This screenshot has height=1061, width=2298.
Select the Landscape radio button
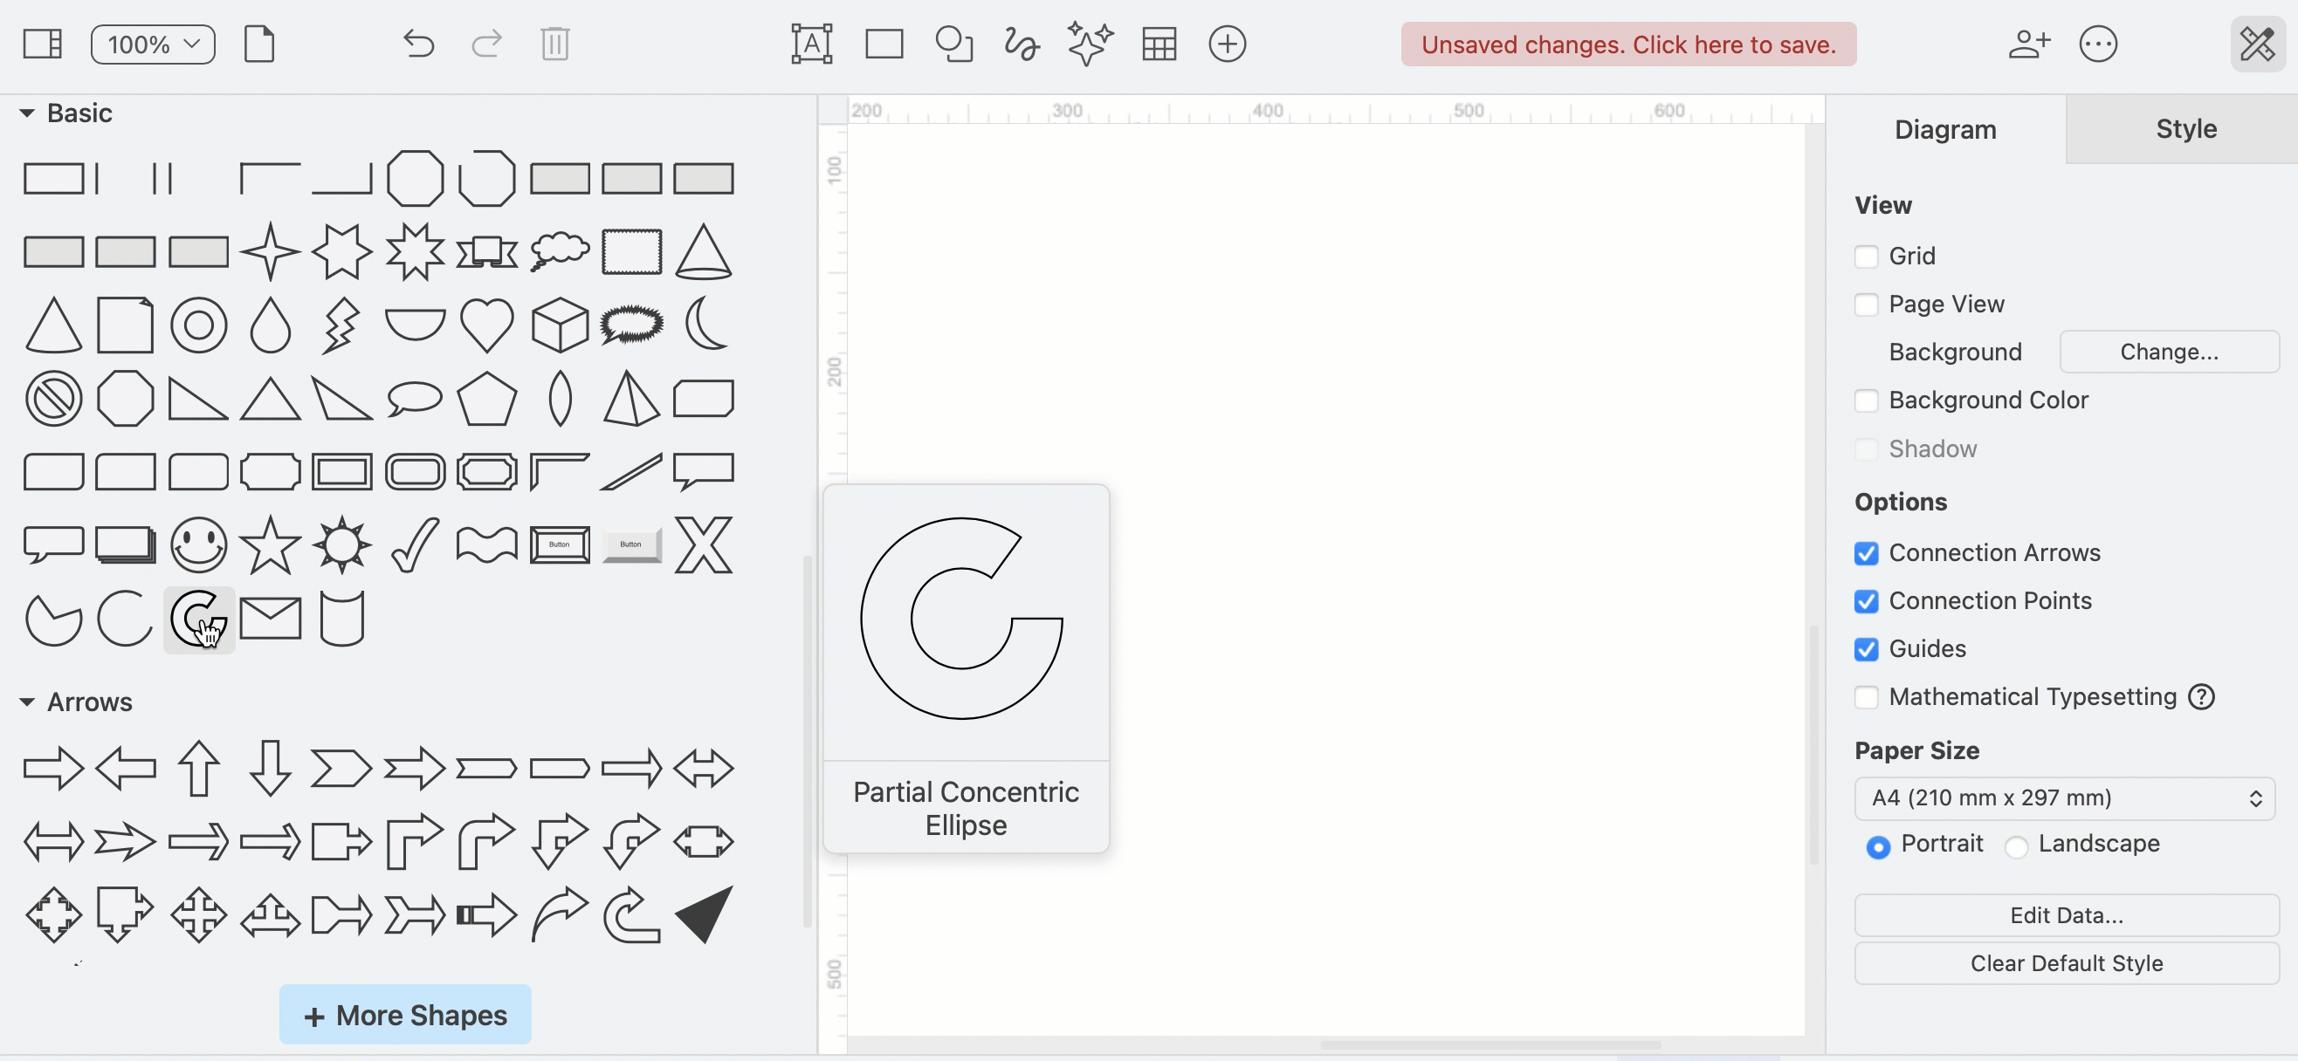click(x=2016, y=847)
